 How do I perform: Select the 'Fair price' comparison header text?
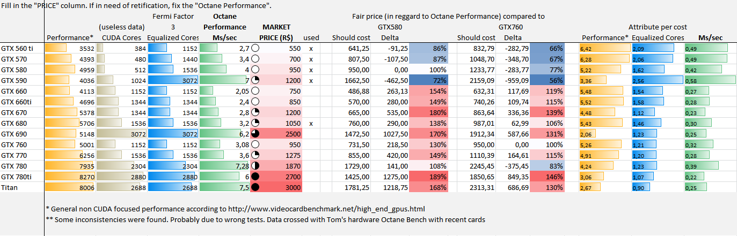click(448, 17)
